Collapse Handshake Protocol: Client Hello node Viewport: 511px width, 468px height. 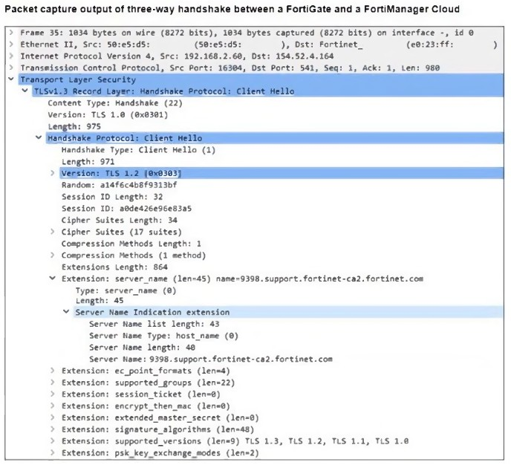coord(39,137)
